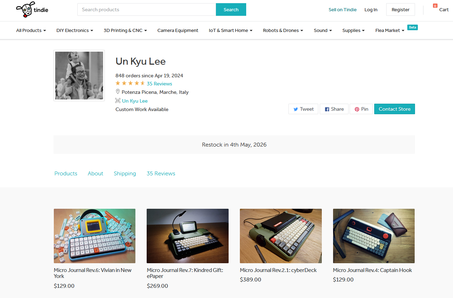
Task: Go to Camera Equipment category
Action: 178,31
